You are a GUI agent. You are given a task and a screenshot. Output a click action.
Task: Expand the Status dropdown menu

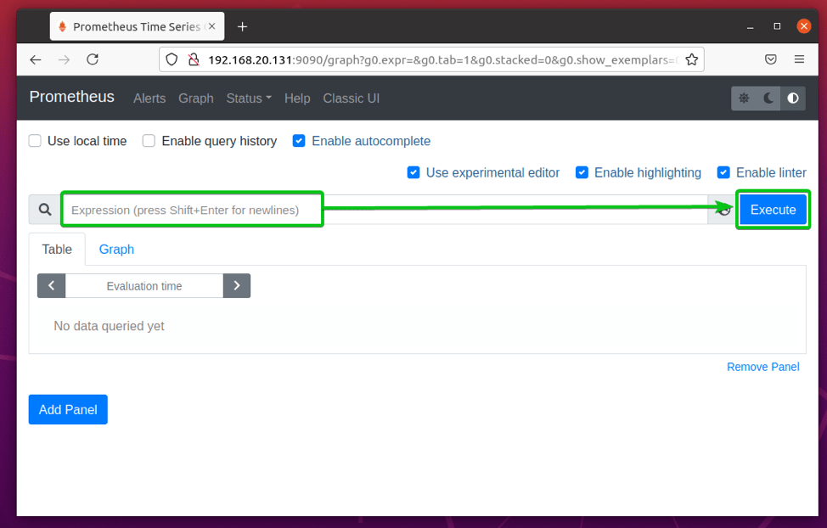click(x=249, y=98)
